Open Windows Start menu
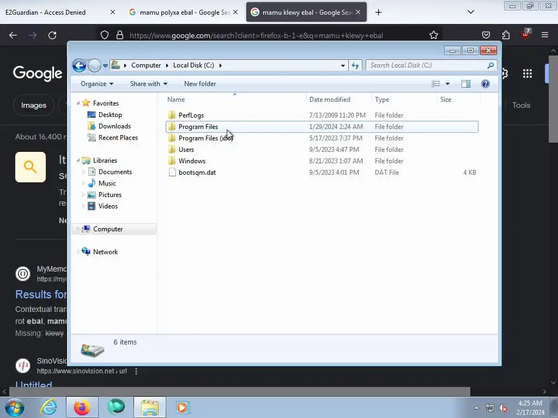The width and height of the screenshot is (558, 418). 15,407
